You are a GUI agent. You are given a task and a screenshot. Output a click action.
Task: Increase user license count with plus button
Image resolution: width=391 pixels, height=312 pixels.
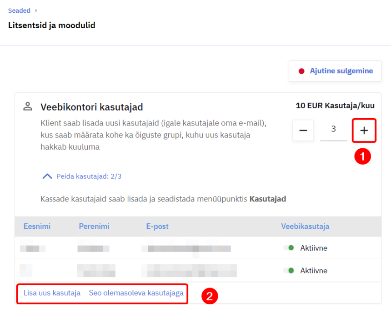[364, 131]
